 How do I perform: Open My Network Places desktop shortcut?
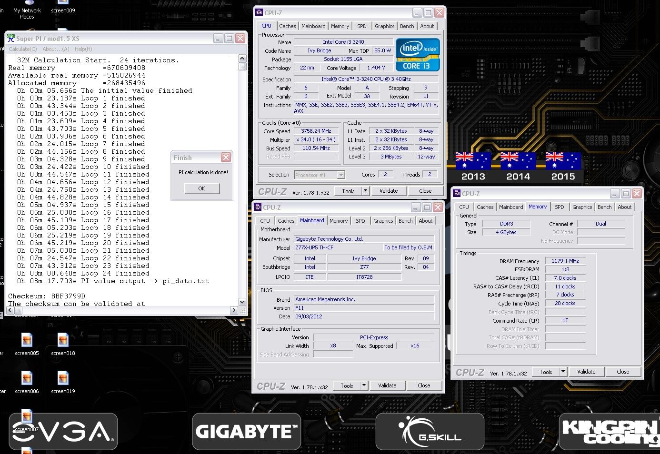point(27,10)
